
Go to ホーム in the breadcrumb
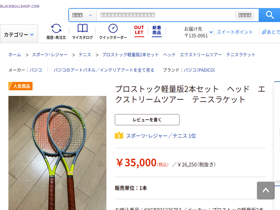(x=15, y=55)
